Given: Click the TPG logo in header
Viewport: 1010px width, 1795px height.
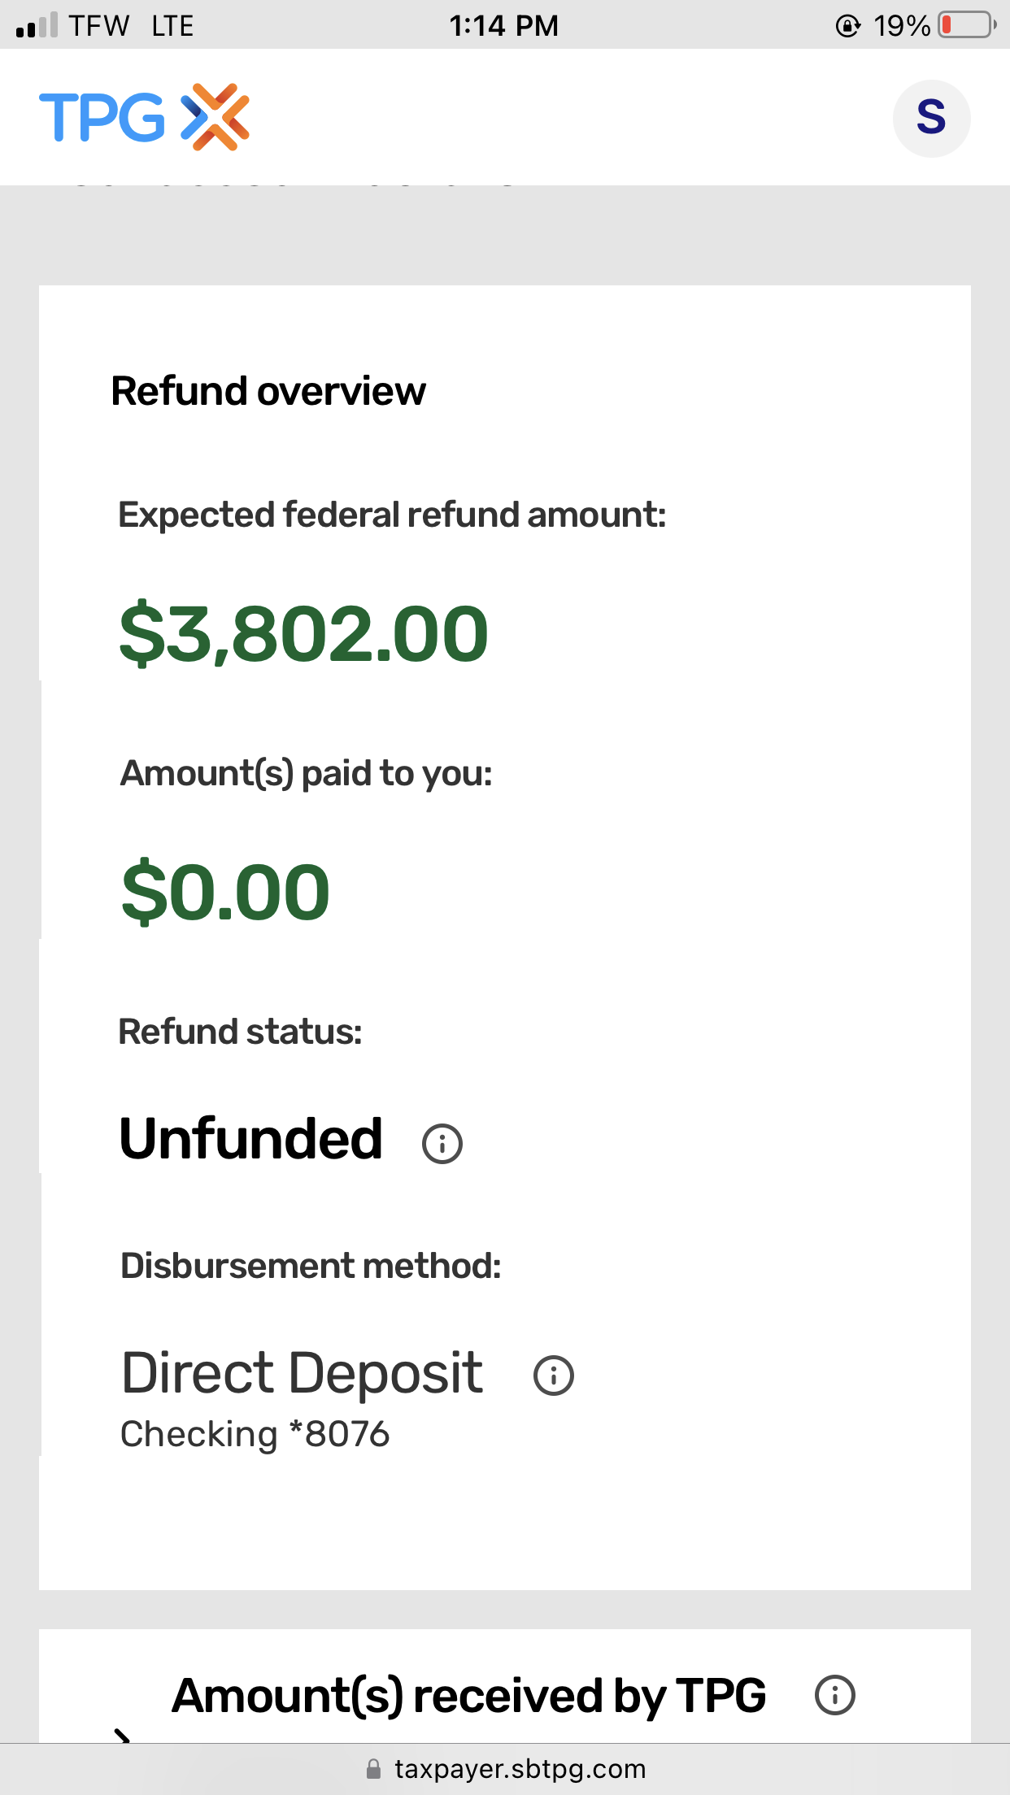Looking at the screenshot, I should (x=144, y=117).
